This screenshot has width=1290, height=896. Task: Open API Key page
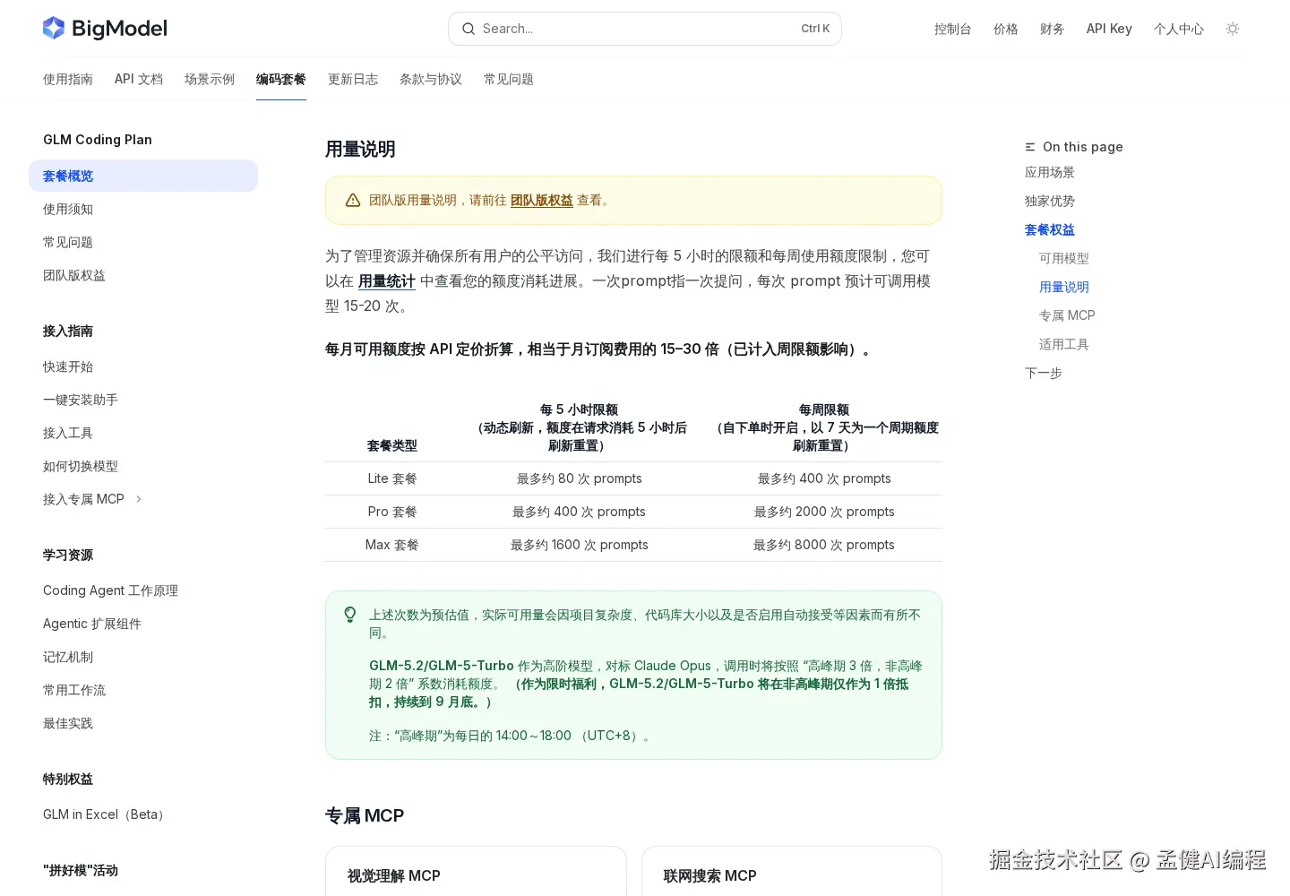(x=1109, y=29)
